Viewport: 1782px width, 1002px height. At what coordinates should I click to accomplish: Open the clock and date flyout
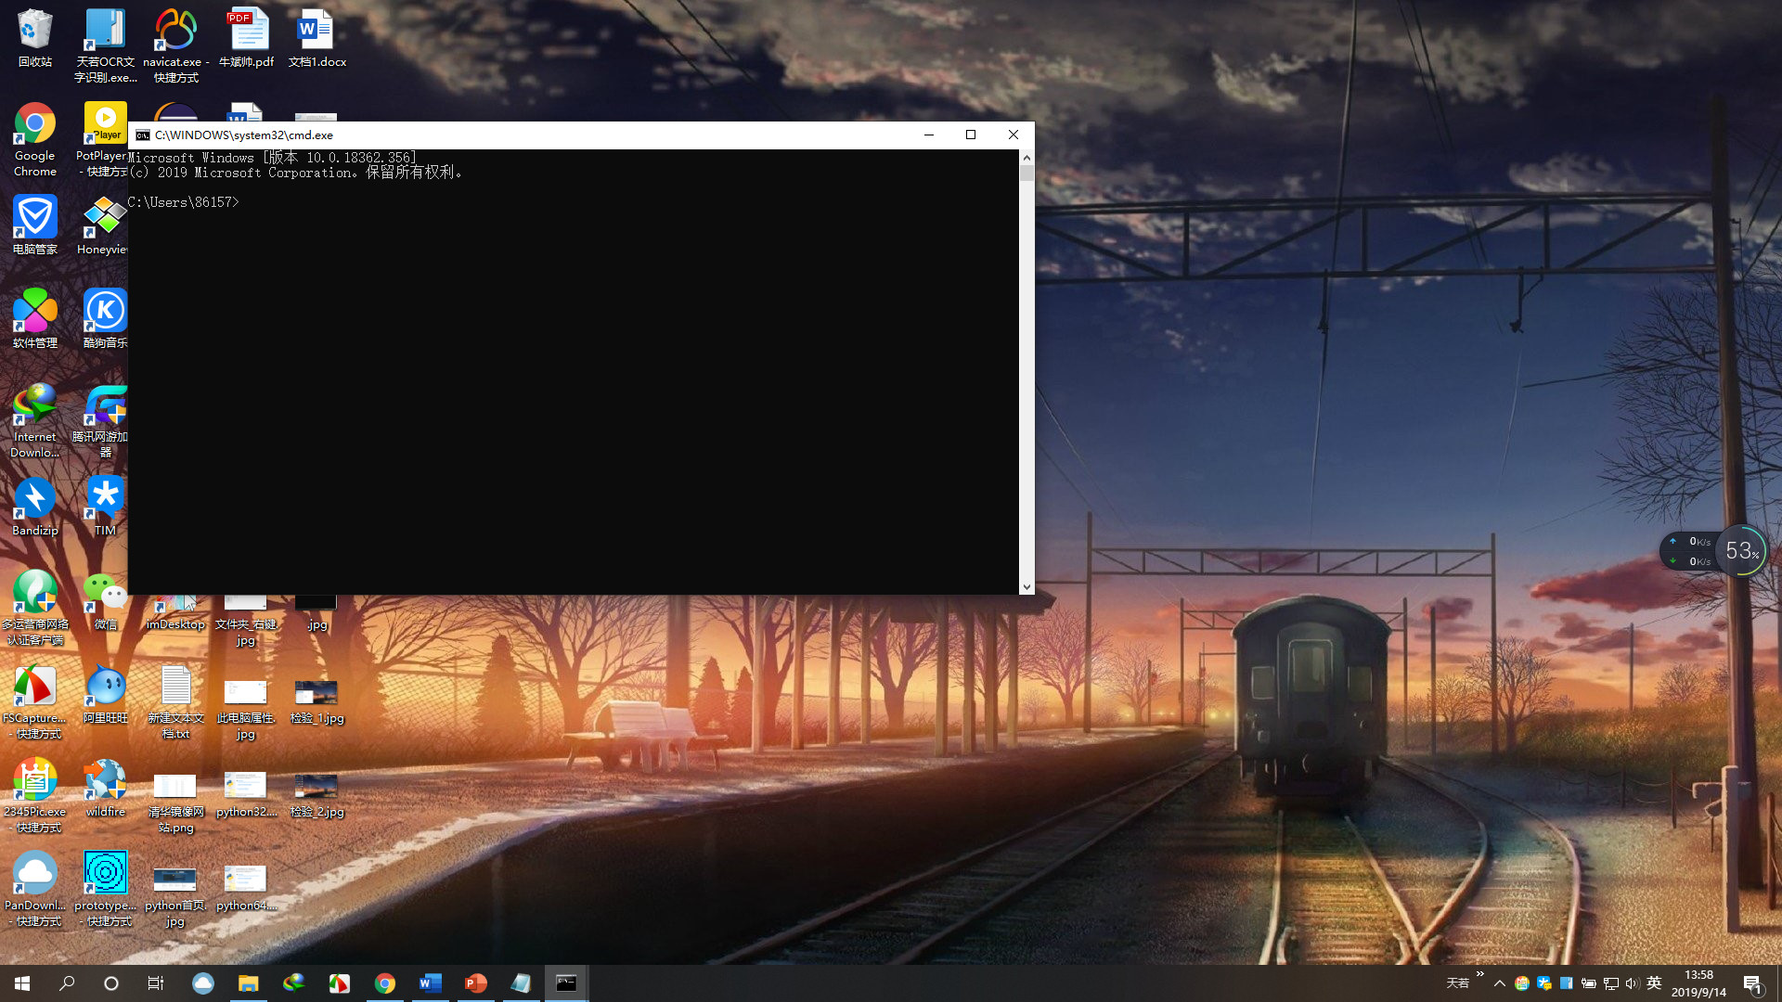(1698, 983)
